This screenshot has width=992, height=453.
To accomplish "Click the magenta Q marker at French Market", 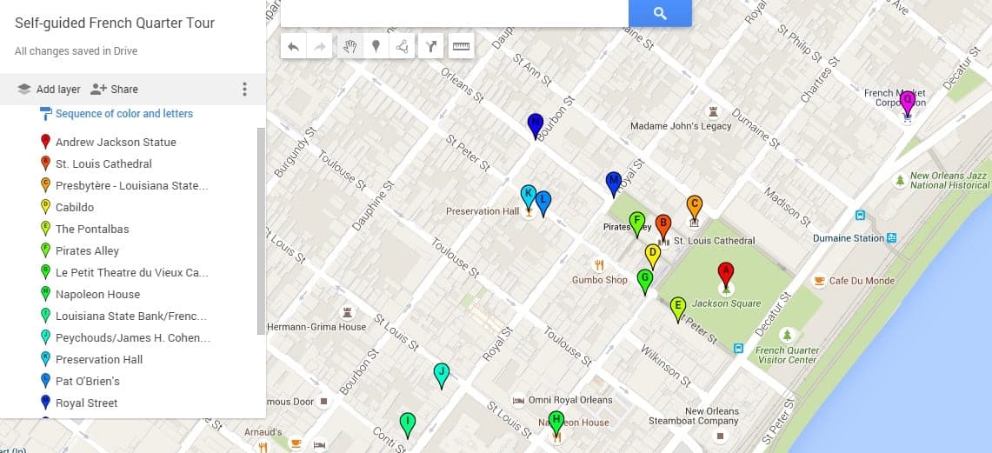I will coord(907,103).
